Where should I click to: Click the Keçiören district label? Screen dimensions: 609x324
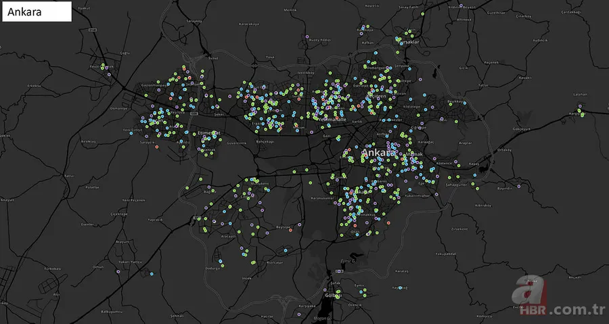pos(376,97)
